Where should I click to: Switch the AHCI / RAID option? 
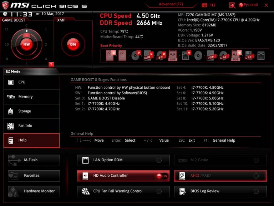coord(220,176)
